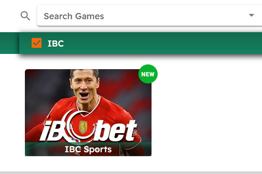Viewport: 262px width, 174px height.
Task: Click the white ibcbet logo
Action: 89,127
